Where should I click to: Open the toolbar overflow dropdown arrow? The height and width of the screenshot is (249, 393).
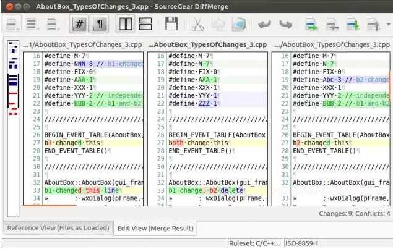click(388, 25)
